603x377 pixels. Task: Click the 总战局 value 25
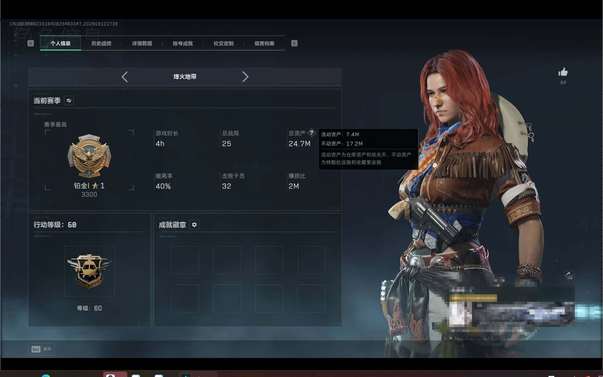click(x=227, y=144)
